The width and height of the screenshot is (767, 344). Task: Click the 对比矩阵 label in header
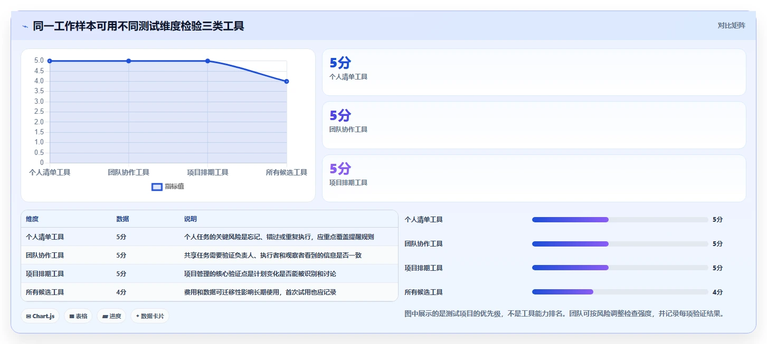tap(731, 25)
